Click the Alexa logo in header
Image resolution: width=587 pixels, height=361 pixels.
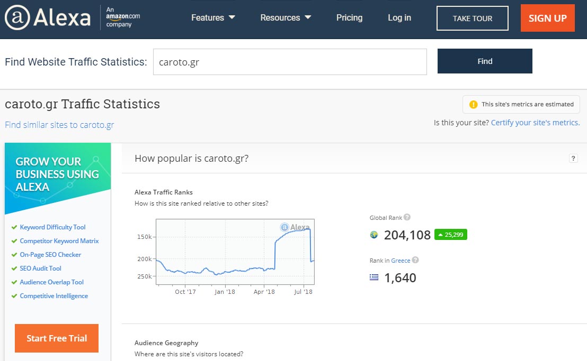[x=48, y=18]
